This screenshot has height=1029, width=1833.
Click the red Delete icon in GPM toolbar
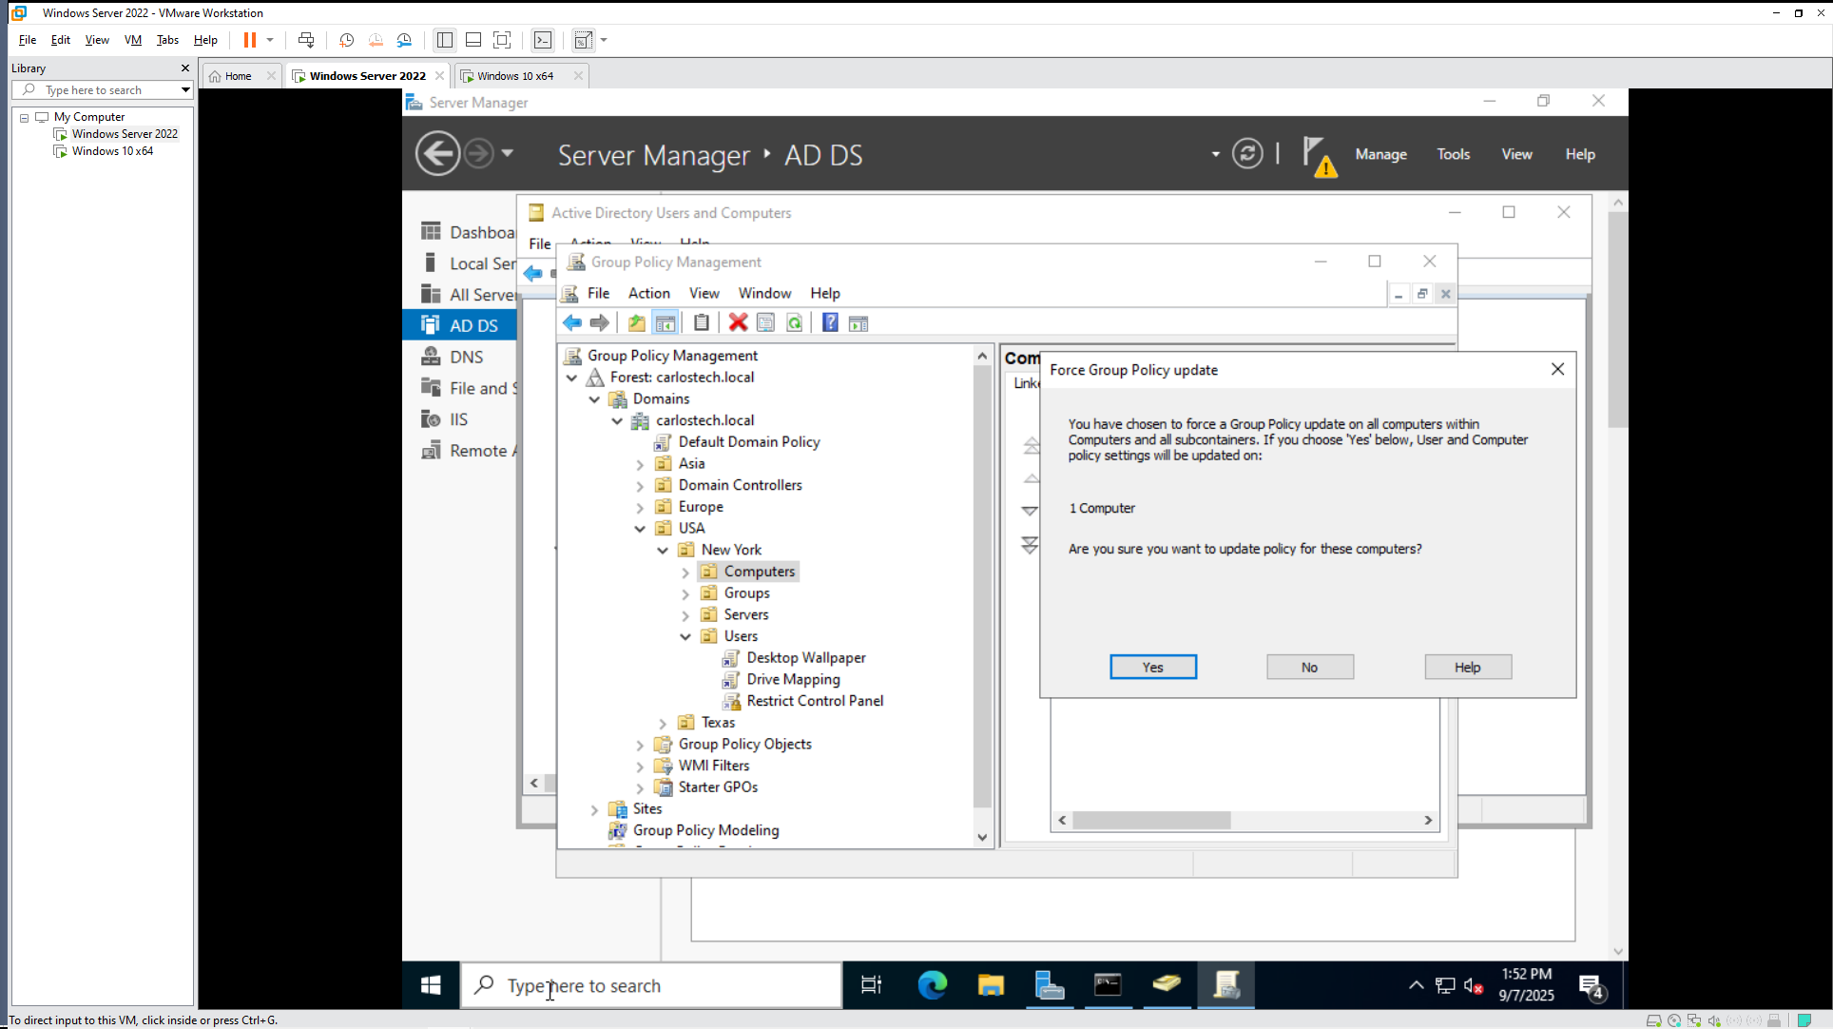pyautogui.click(x=738, y=323)
